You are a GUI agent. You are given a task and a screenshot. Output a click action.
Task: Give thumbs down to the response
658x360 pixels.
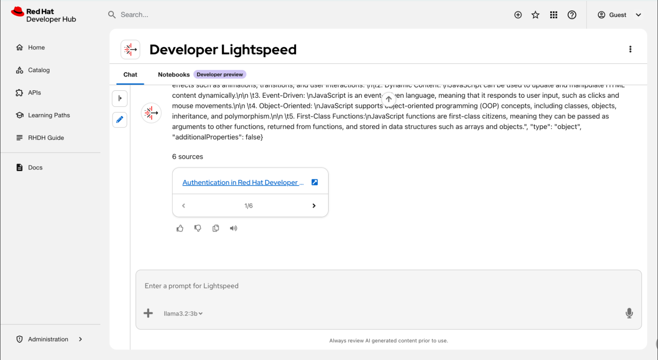198,228
